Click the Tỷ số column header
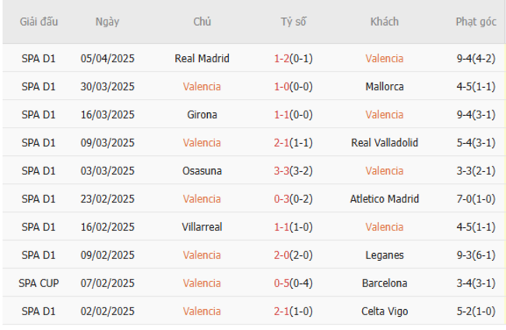The image size is (506, 330). coord(293,22)
